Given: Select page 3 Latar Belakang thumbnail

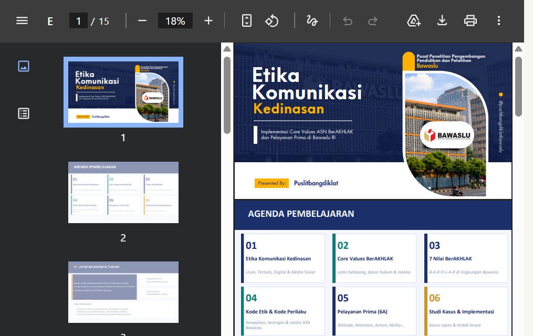Looking at the screenshot, I should tap(123, 292).
